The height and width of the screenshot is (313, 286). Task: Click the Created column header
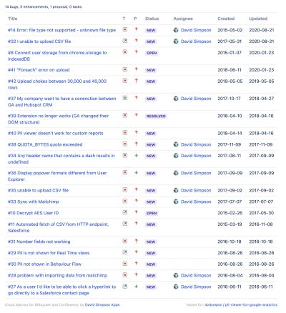(x=226, y=19)
